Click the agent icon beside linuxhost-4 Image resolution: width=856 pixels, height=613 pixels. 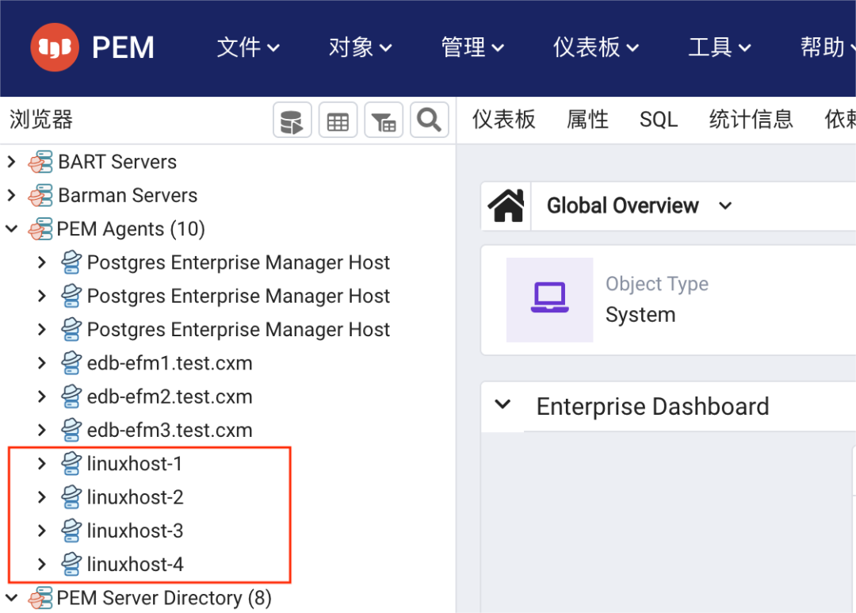(71, 565)
